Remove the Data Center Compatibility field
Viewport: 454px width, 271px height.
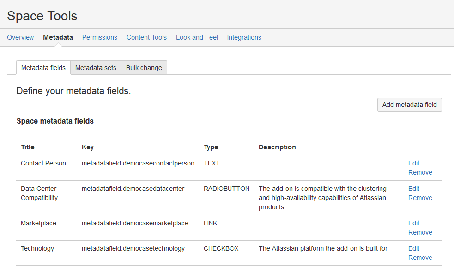420,198
